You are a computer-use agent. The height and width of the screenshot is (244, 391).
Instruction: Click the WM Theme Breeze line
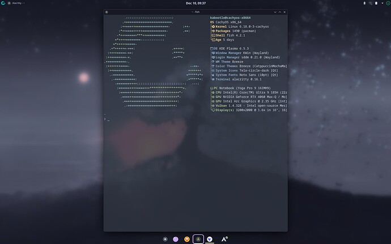point(227,62)
